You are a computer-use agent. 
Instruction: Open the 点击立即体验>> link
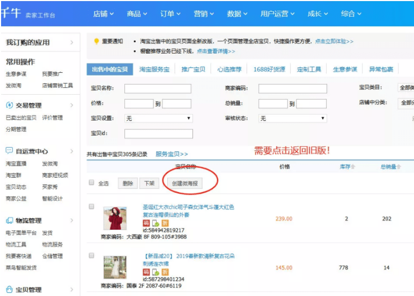[334, 41]
